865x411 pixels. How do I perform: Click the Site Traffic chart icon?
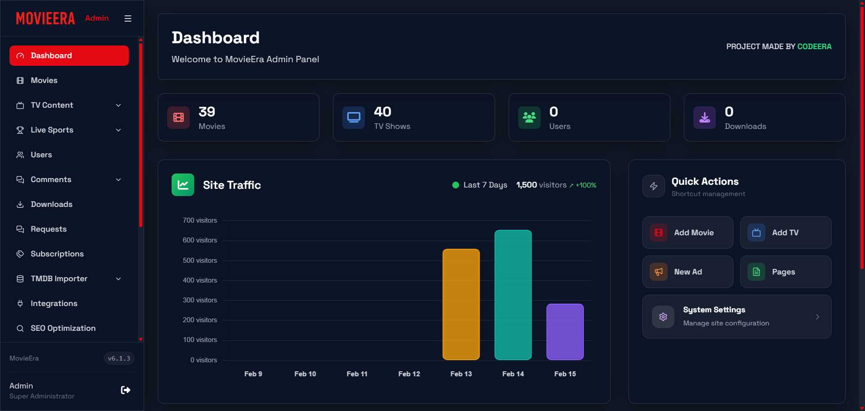coord(183,185)
